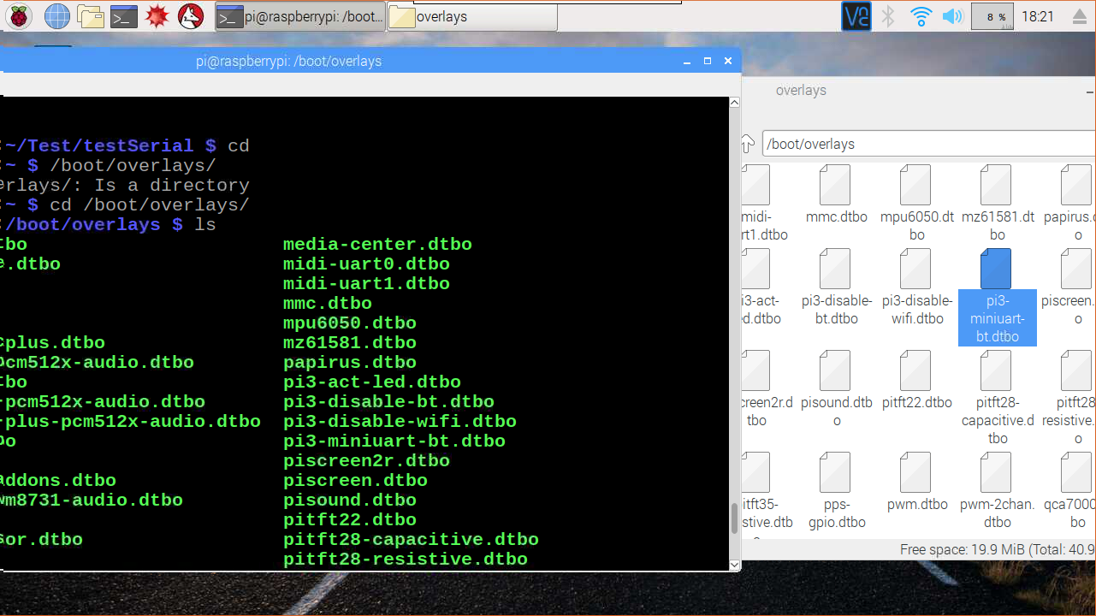Select the pwm.dtbo file icon
Image resolution: width=1096 pixels, height=616 pixels.
(916, 472)
